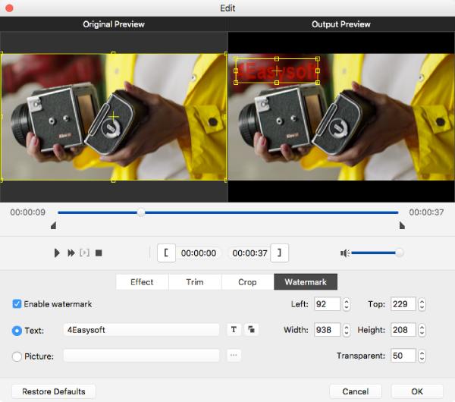Viewport: 455px width, 402px height.
Task: Select the Text radio button
Action: pos(17,331)
